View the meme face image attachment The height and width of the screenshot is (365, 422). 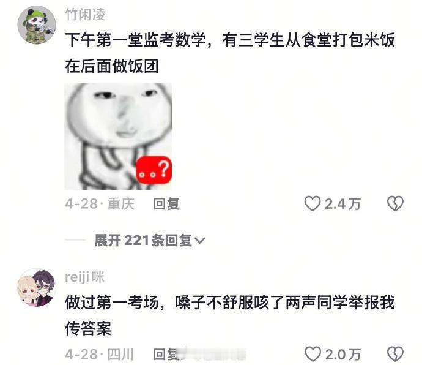point(118,137)
